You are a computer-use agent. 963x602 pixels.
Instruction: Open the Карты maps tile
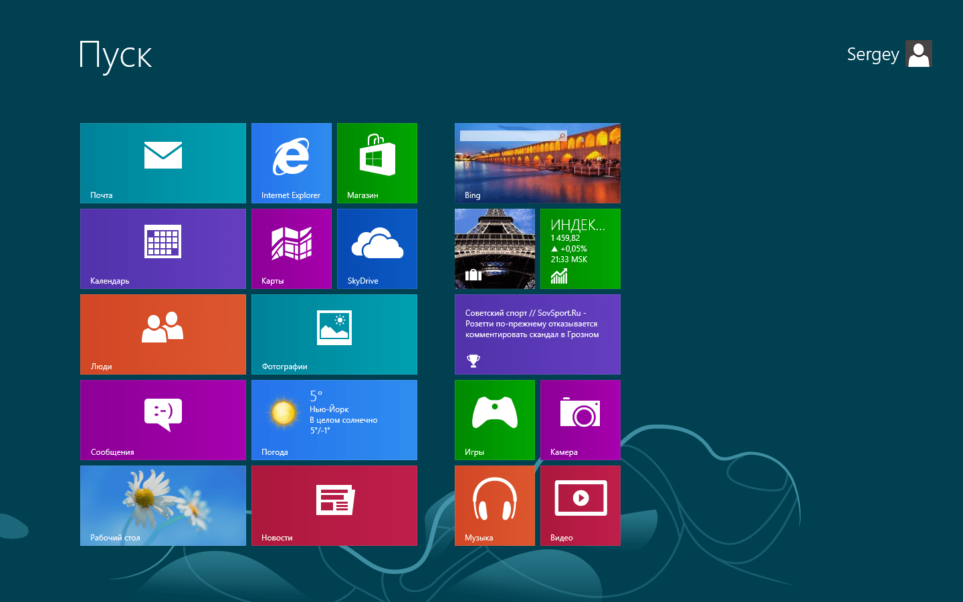(x=292, y=249)
